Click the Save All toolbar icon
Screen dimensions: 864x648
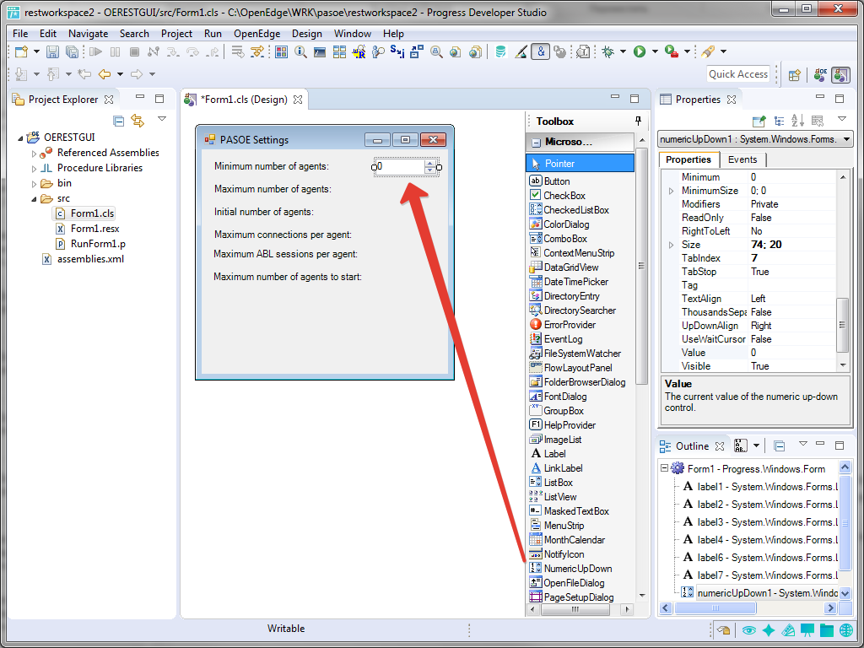click(73, 51)
